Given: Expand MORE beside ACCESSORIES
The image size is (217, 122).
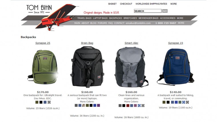Looking at the screenshot, I should pyautogui.click(x=180, y=18).
